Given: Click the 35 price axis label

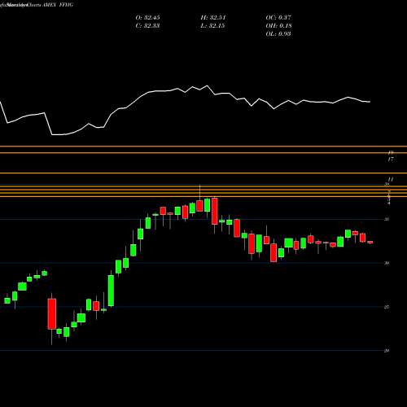Looking at the screenshot, I should click(x=387, y=219).
